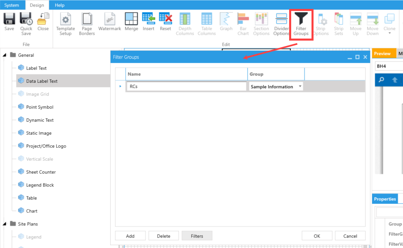
Task: Open Divider Options
Action: [281, 24]
